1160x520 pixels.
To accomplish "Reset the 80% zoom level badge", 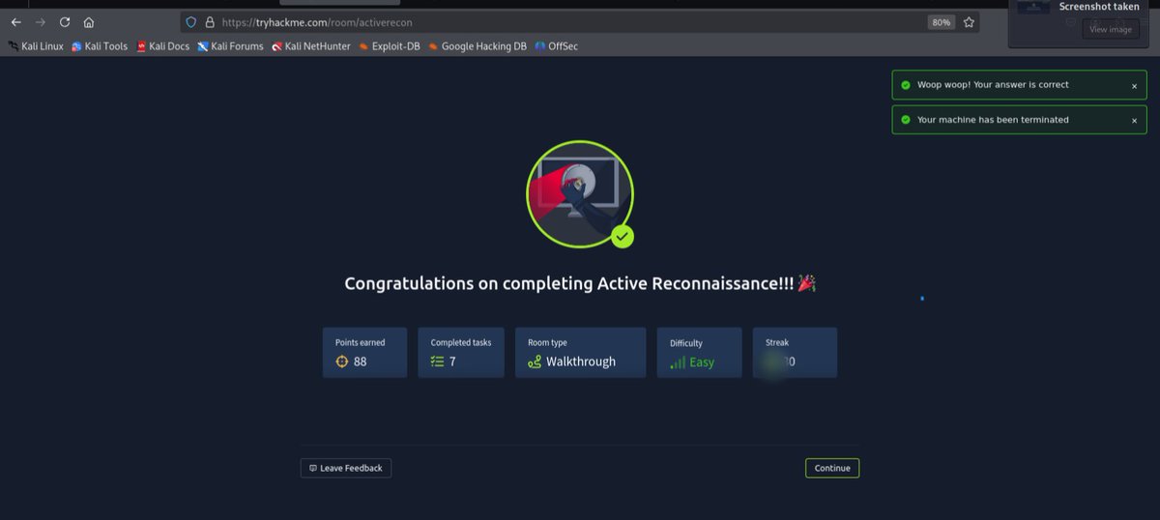I will (x=941, y=22).
